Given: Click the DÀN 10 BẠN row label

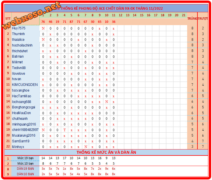Looking at the screenshot, I should [x=25, y=174].
